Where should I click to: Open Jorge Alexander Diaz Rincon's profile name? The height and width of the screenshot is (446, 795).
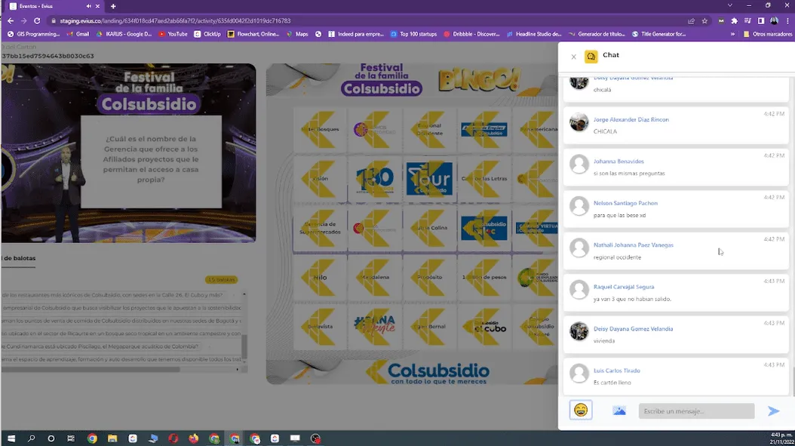coord(631,119)
